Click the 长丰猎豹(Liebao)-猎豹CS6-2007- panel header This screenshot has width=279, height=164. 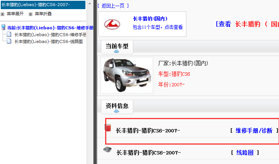point(43,5)
